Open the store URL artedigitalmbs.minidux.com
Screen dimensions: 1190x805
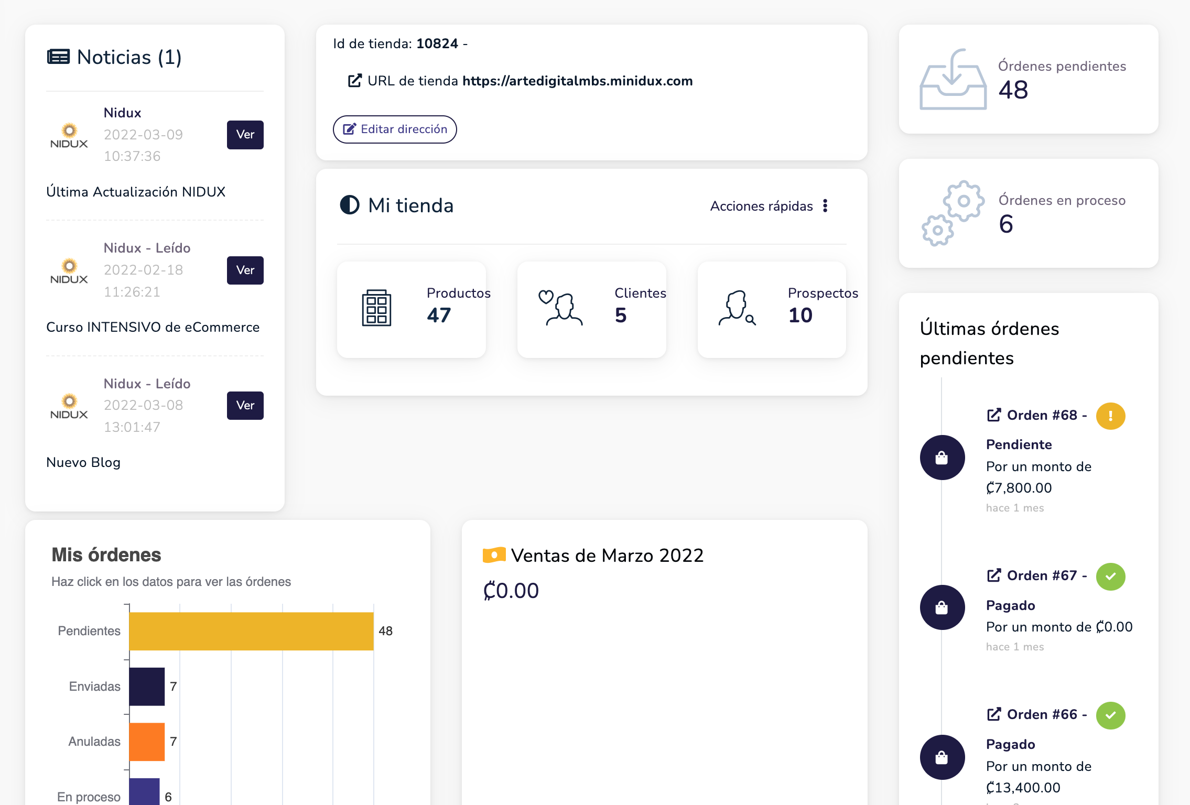point(577,81)
